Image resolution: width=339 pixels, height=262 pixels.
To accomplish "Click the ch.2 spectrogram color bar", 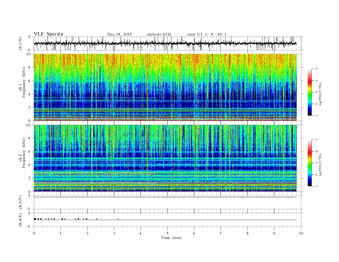I will pos(309,163).
